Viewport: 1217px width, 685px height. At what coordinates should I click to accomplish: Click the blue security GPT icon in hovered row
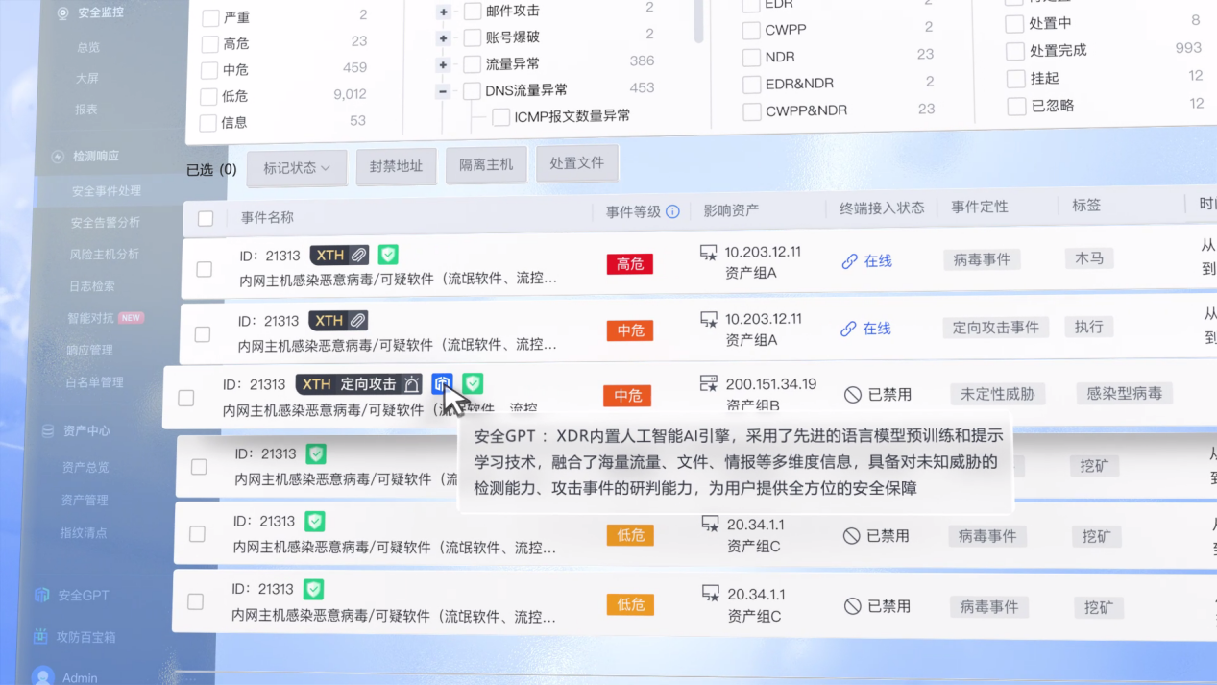coord(441,384)
